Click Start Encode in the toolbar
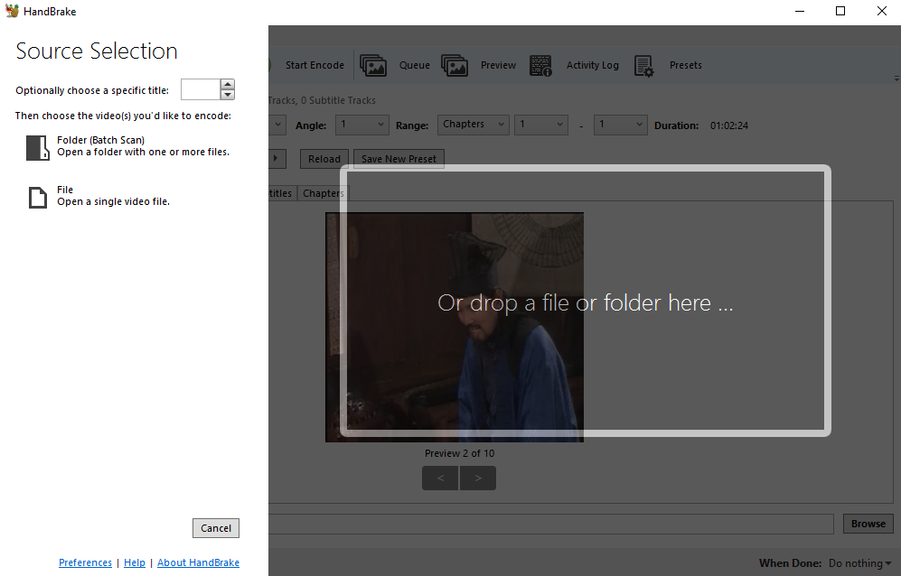Image resolution: width=901 pixels, height=576 pixels. 314,66
